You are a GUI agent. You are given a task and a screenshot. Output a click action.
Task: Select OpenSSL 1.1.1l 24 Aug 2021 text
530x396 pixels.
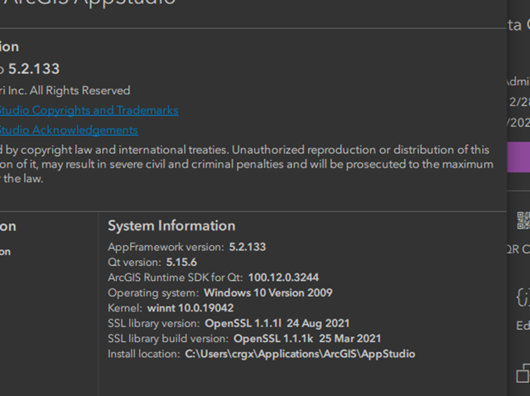point(277,324)
